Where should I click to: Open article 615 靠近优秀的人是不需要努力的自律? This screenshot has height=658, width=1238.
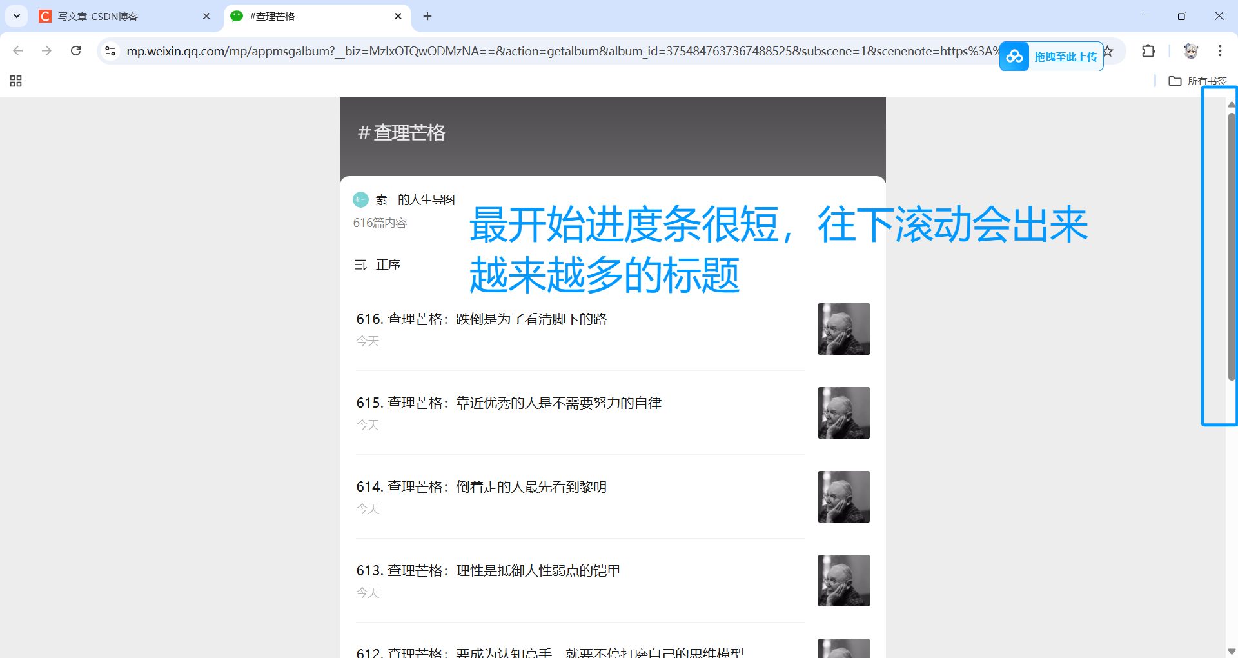pyautogui.click(x=509, y=403)
